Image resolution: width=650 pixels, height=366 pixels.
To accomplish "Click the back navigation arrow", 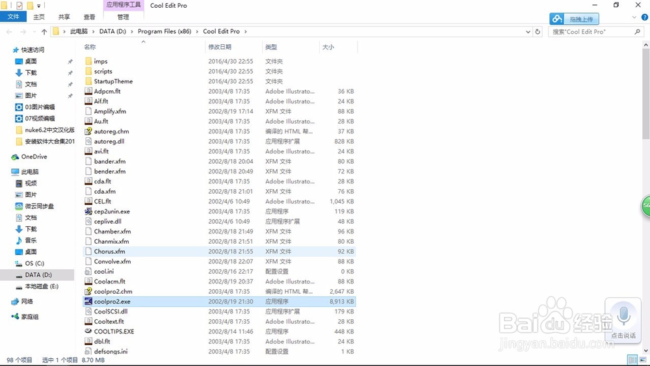I will [10, 31].
